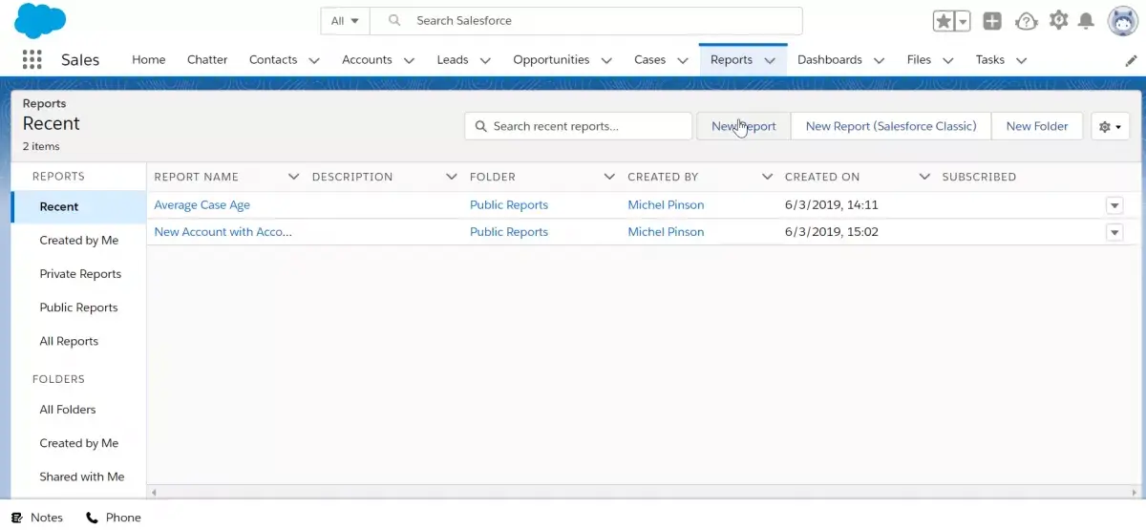The height and width of the screenshot is (530, 1146).
Task: Open Michel Pinson link in Average Case Age row
Action: point(666,204)
